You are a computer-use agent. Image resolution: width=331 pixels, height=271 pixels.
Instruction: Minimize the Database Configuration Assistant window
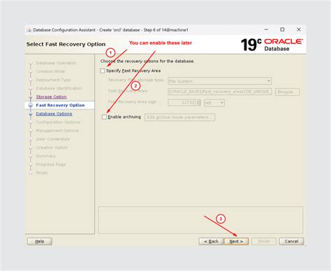pos(267,29)
